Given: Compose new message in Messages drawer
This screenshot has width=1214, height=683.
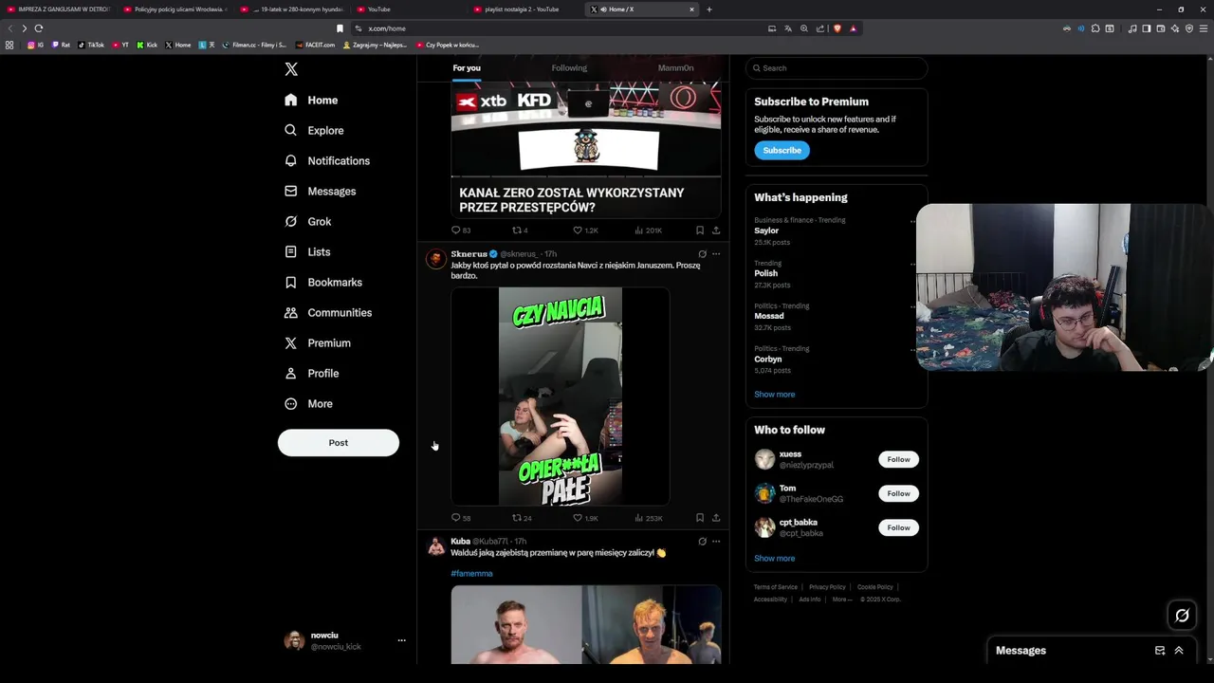Looking at the screenshot, I should [1160, 651].
